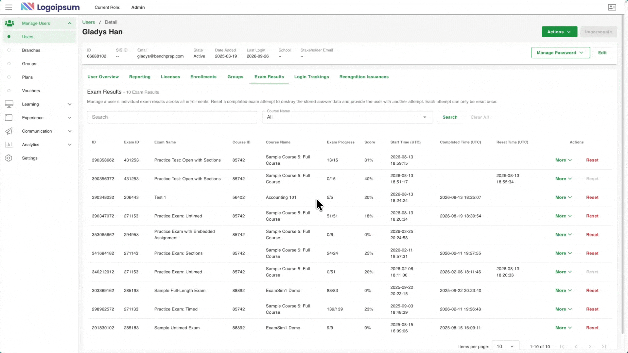This screenshot has width=628, height=353.
Task: Focus the exam results Search field
Action: pos(172,117)
